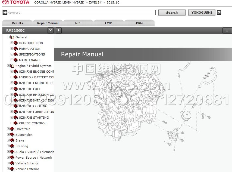Click the book icon next to INTRODUCTION

tap(16, 43)
